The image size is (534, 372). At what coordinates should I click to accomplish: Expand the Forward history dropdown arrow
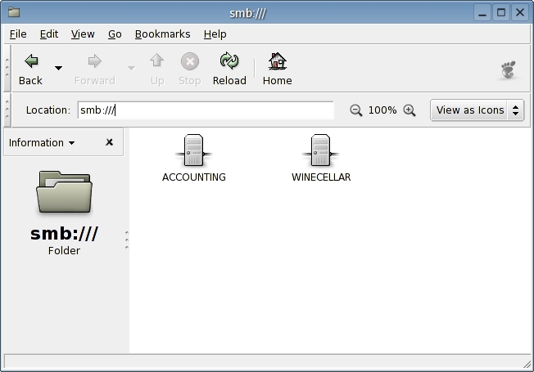click(131, 68)
